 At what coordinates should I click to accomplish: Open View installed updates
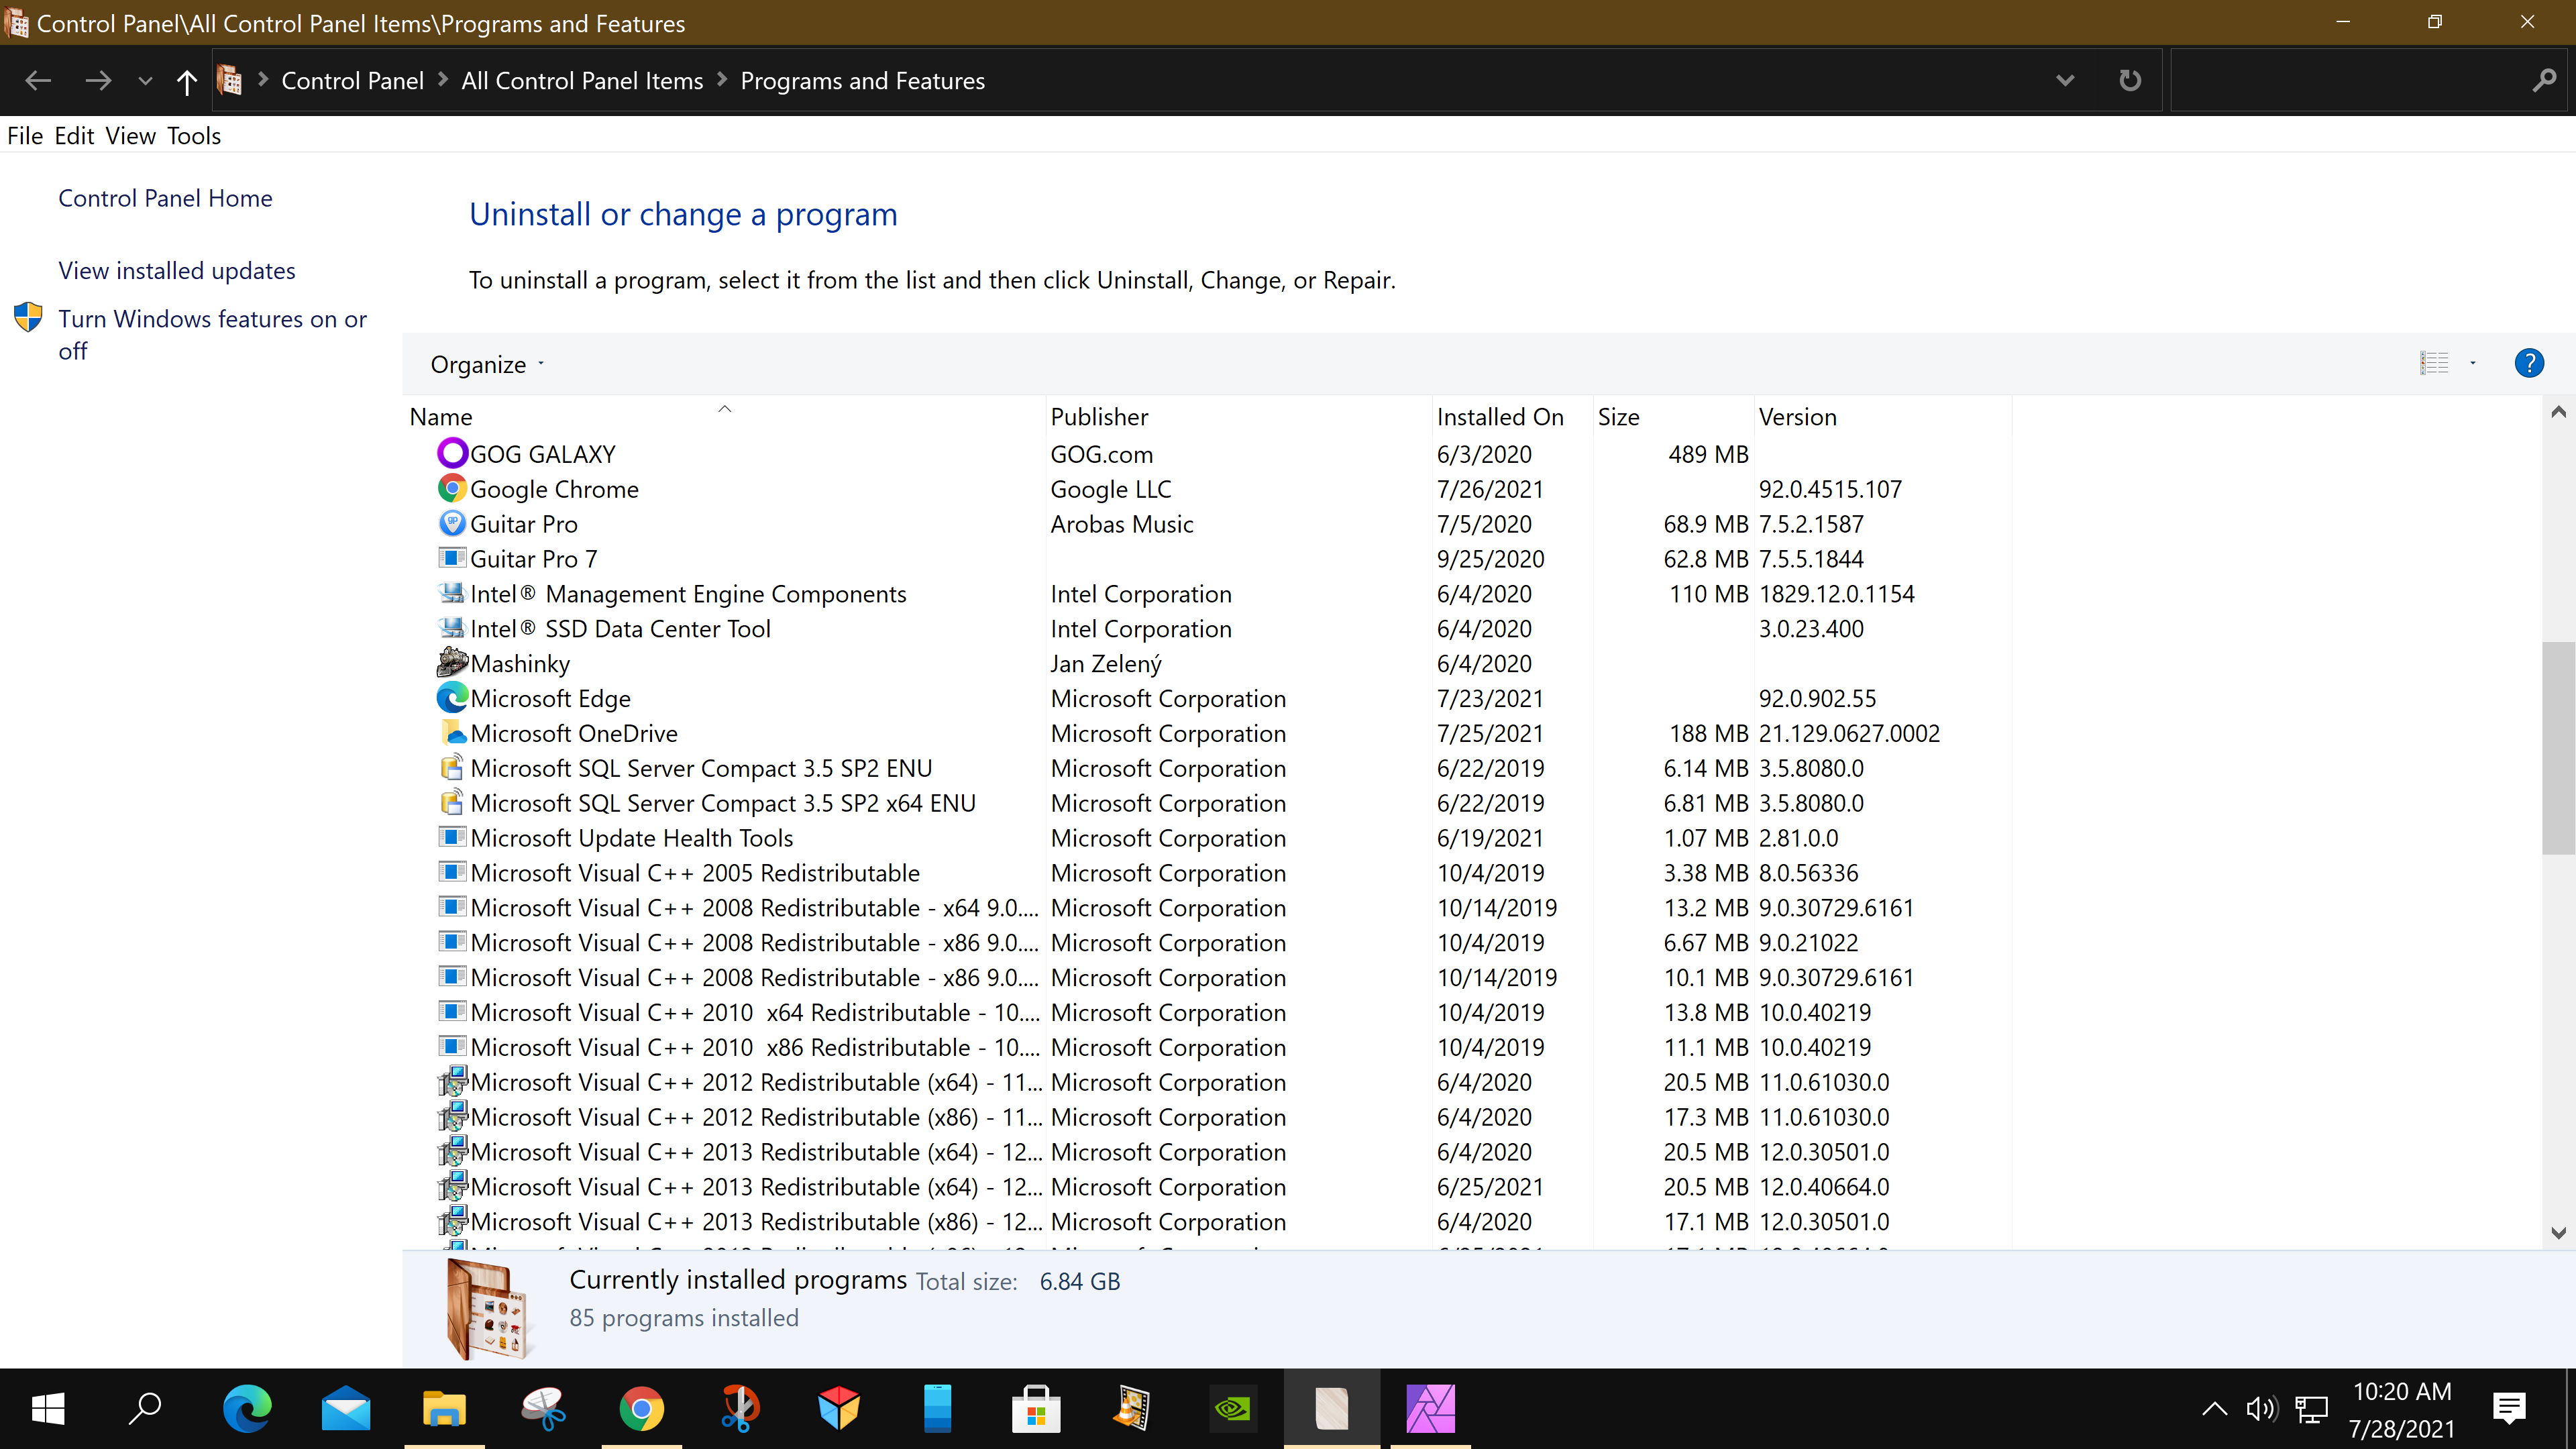coord(177,271)
